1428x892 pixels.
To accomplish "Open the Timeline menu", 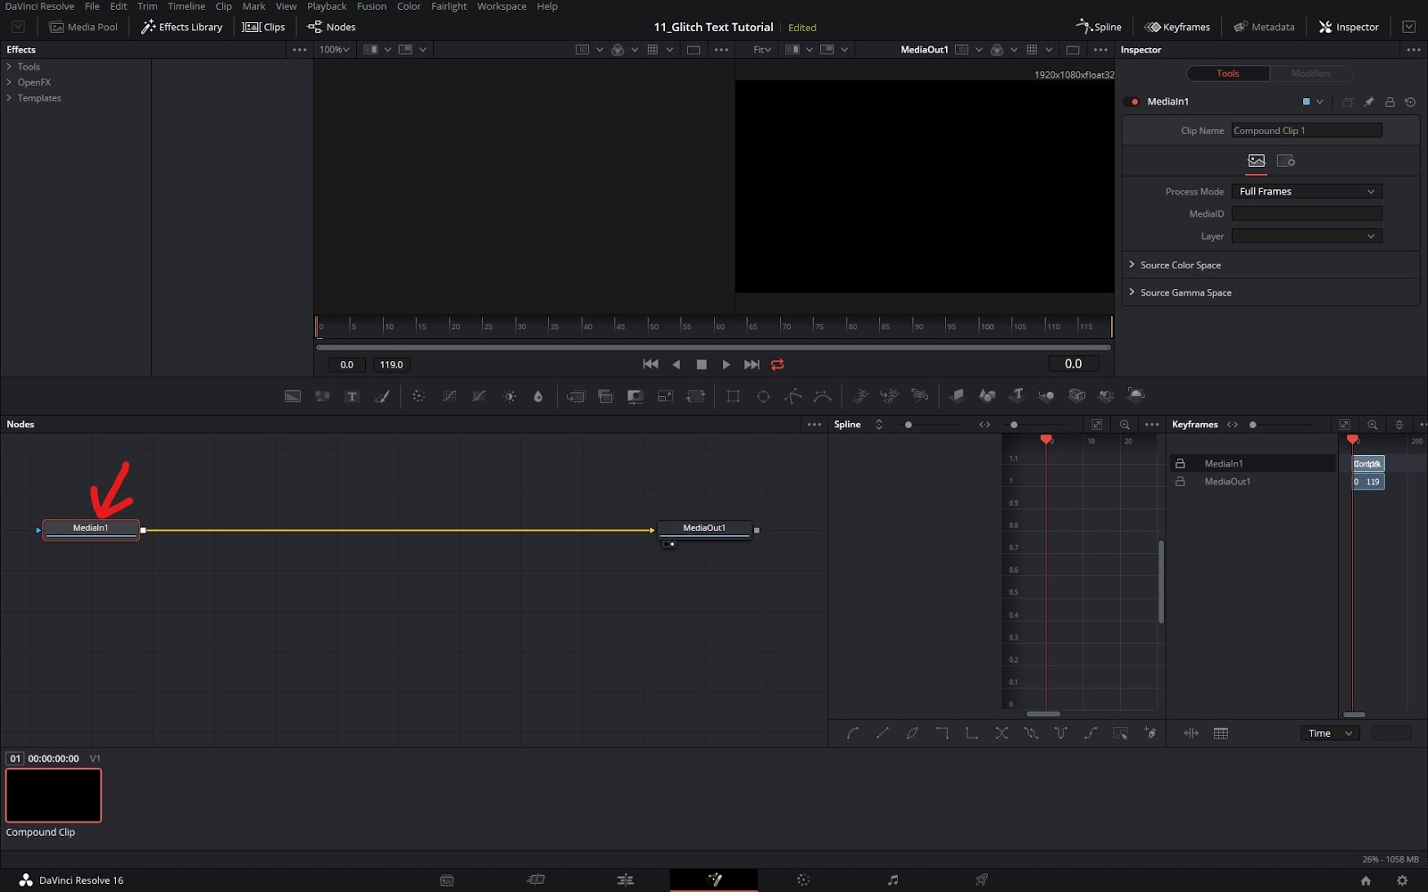I will (x=187, y=6).
